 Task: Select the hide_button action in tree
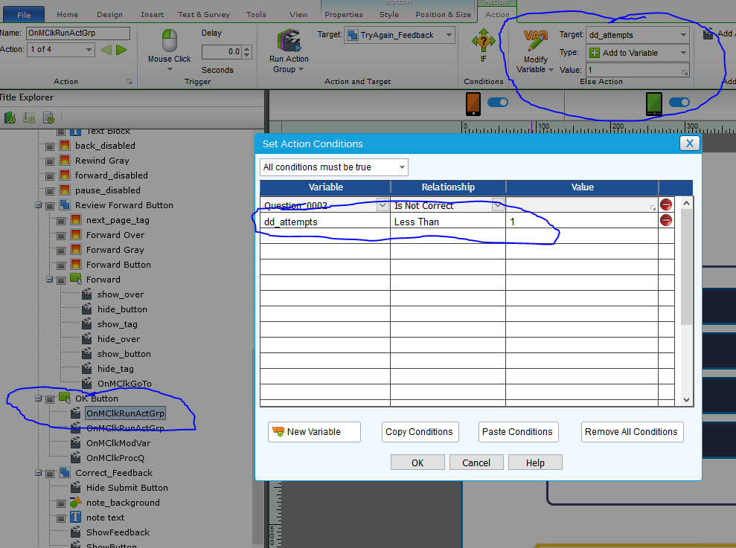tap(122, 309)
